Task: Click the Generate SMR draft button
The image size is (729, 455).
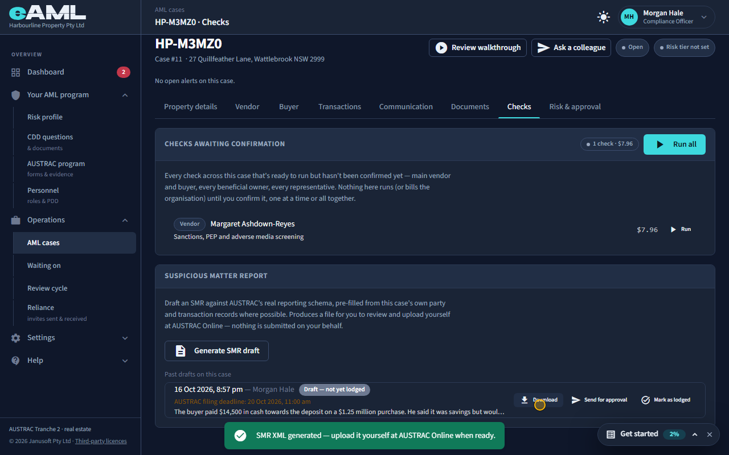Action: click(216, 351)
